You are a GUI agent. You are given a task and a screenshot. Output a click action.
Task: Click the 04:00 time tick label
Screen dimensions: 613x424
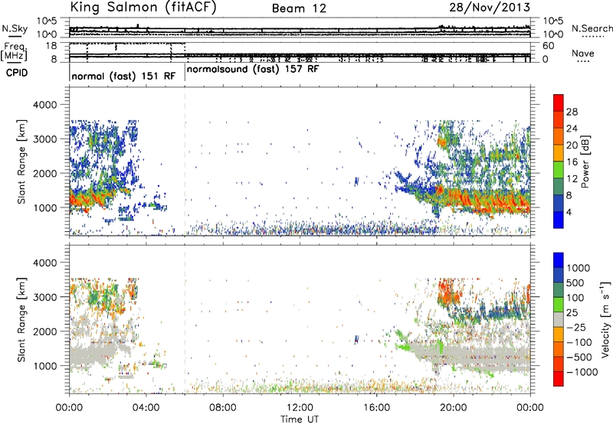146,408
